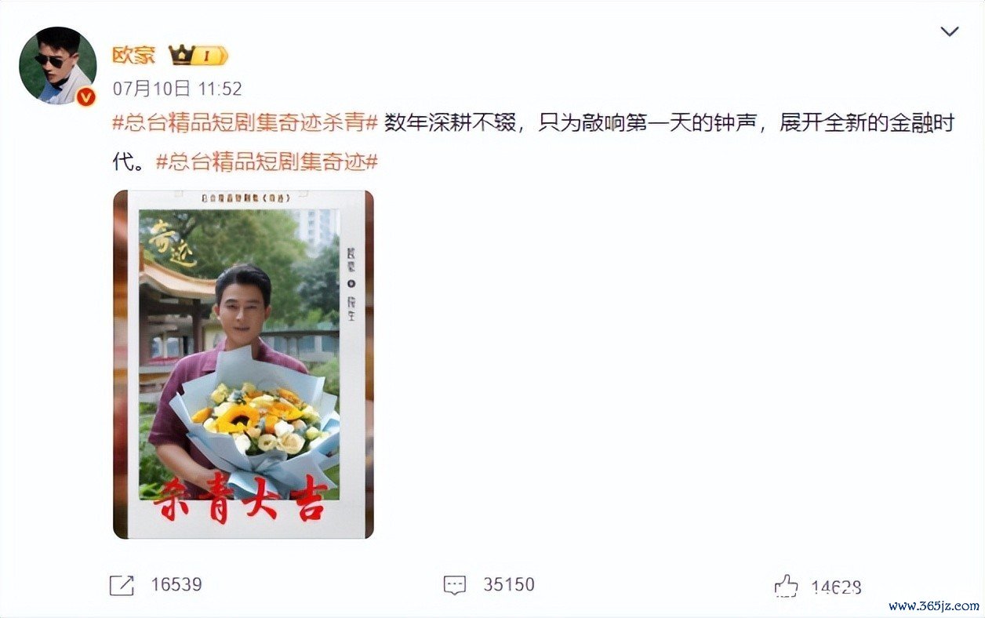Open comments via the speech bubble icon
Viewport: 985px width, 618px height.
coord(455,584)
